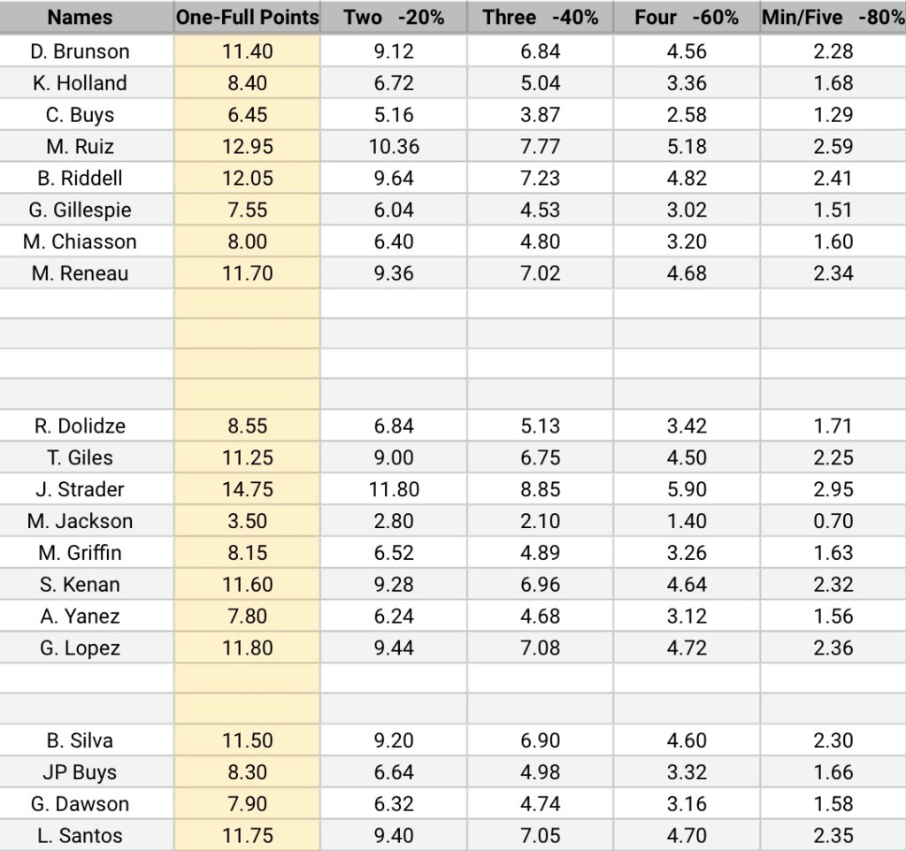Click the Two -20% column header

click(395, 18)
